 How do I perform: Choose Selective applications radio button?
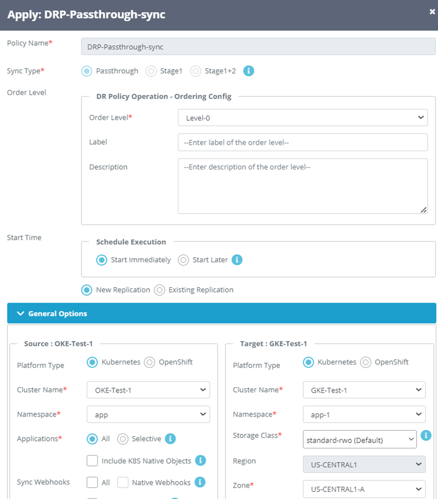[x=123, y=439]
